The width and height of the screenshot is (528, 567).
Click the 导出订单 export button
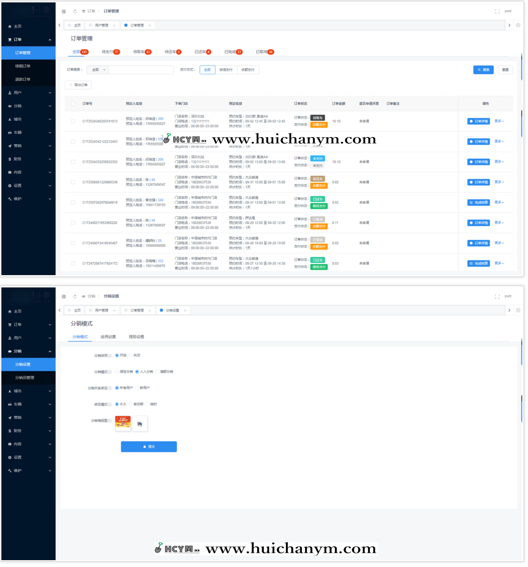[78, 85]
